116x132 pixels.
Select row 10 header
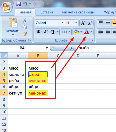[4, 112]
